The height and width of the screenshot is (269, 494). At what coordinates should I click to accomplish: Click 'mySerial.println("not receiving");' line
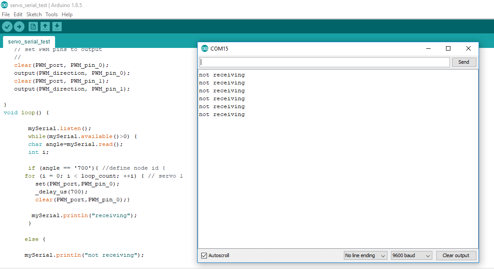pyautogui.click(x=84, y=255)
